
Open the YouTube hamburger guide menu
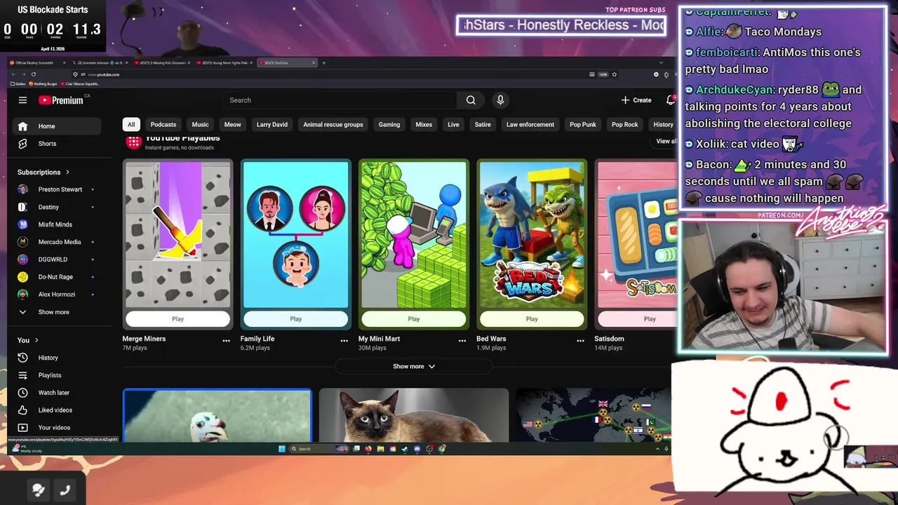point(22,100)
